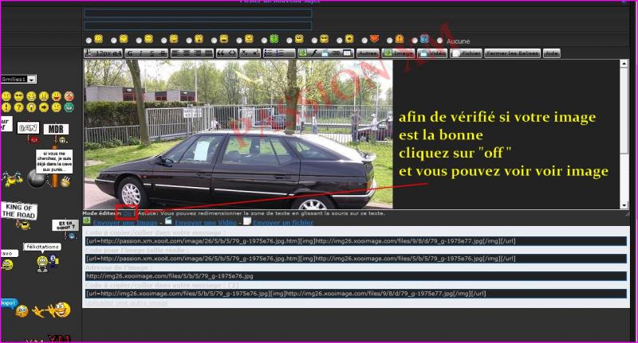
Task: Select the red heart post icon radio
Action: click(x=364, y=41)
